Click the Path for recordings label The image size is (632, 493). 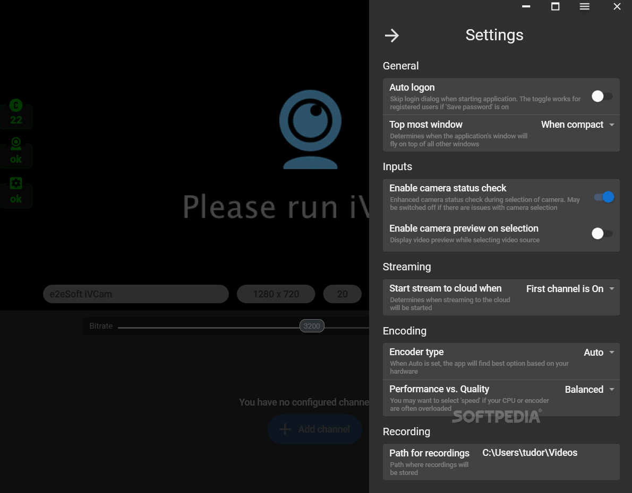tap(429, 453)
